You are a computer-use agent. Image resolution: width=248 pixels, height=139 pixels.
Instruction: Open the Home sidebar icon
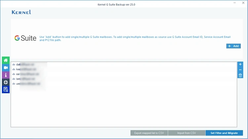point(6,60)
